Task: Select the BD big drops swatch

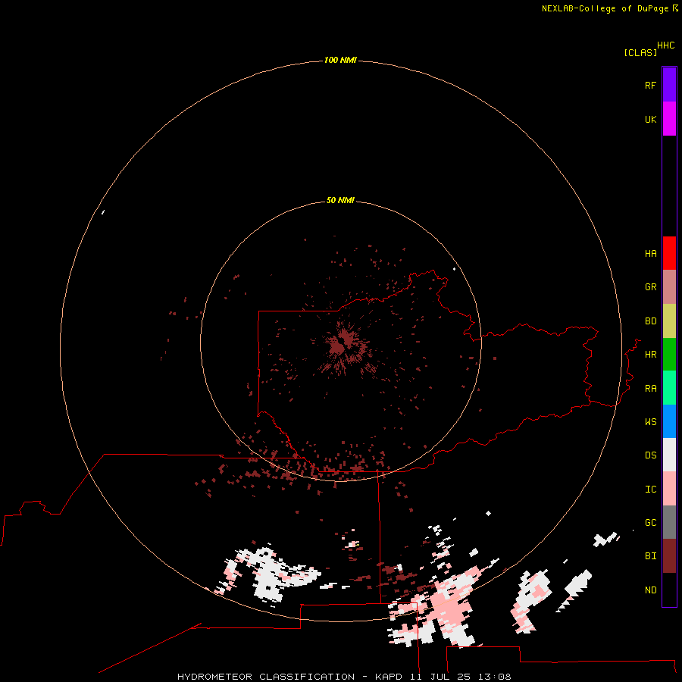Action: 669,321
